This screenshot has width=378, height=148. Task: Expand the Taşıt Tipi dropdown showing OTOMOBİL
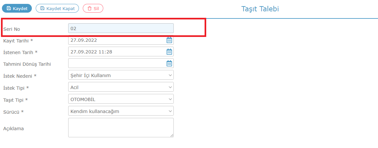pyautogui.click(x=121, y=99)
